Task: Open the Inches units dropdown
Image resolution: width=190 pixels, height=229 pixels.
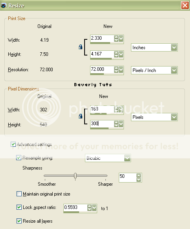Action: point(174,48)
